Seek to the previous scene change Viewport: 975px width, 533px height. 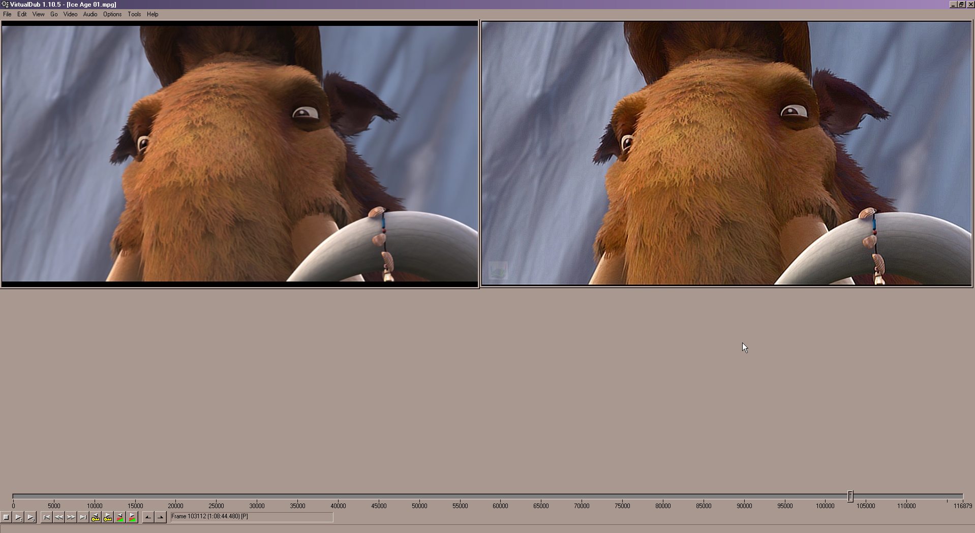point(120,517)
